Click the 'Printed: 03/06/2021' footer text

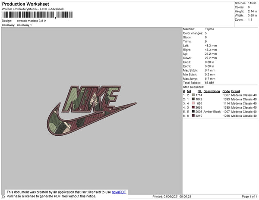(x=172, y=197)
